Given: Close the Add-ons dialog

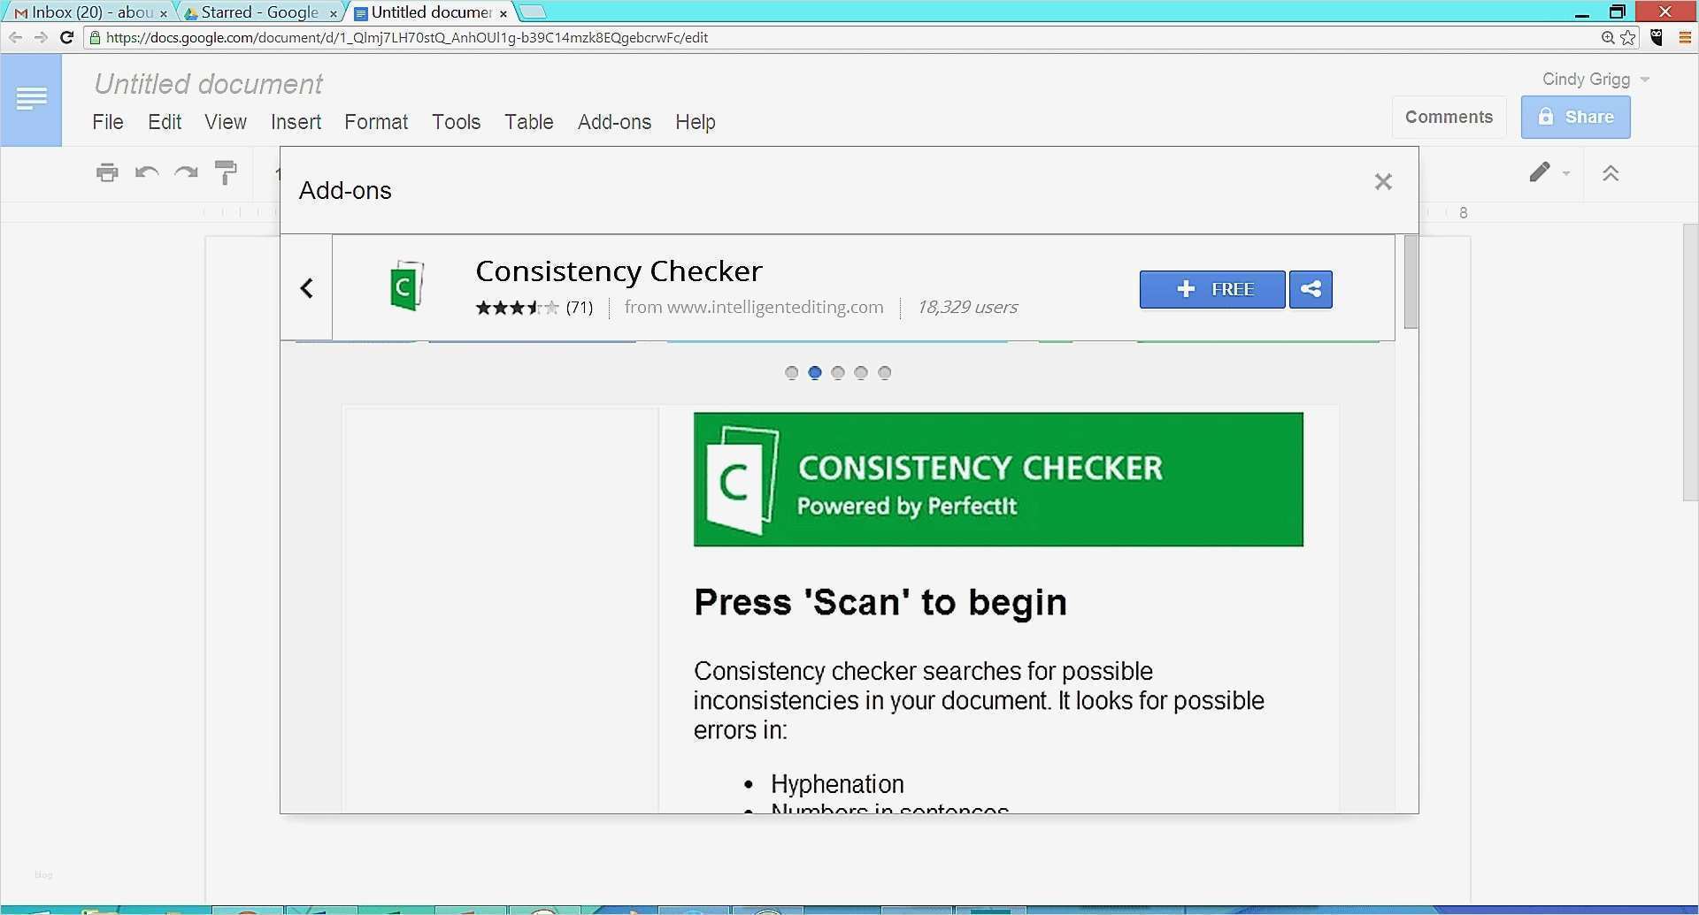Looking at the screenshot, I should (x=1383, y=182).
